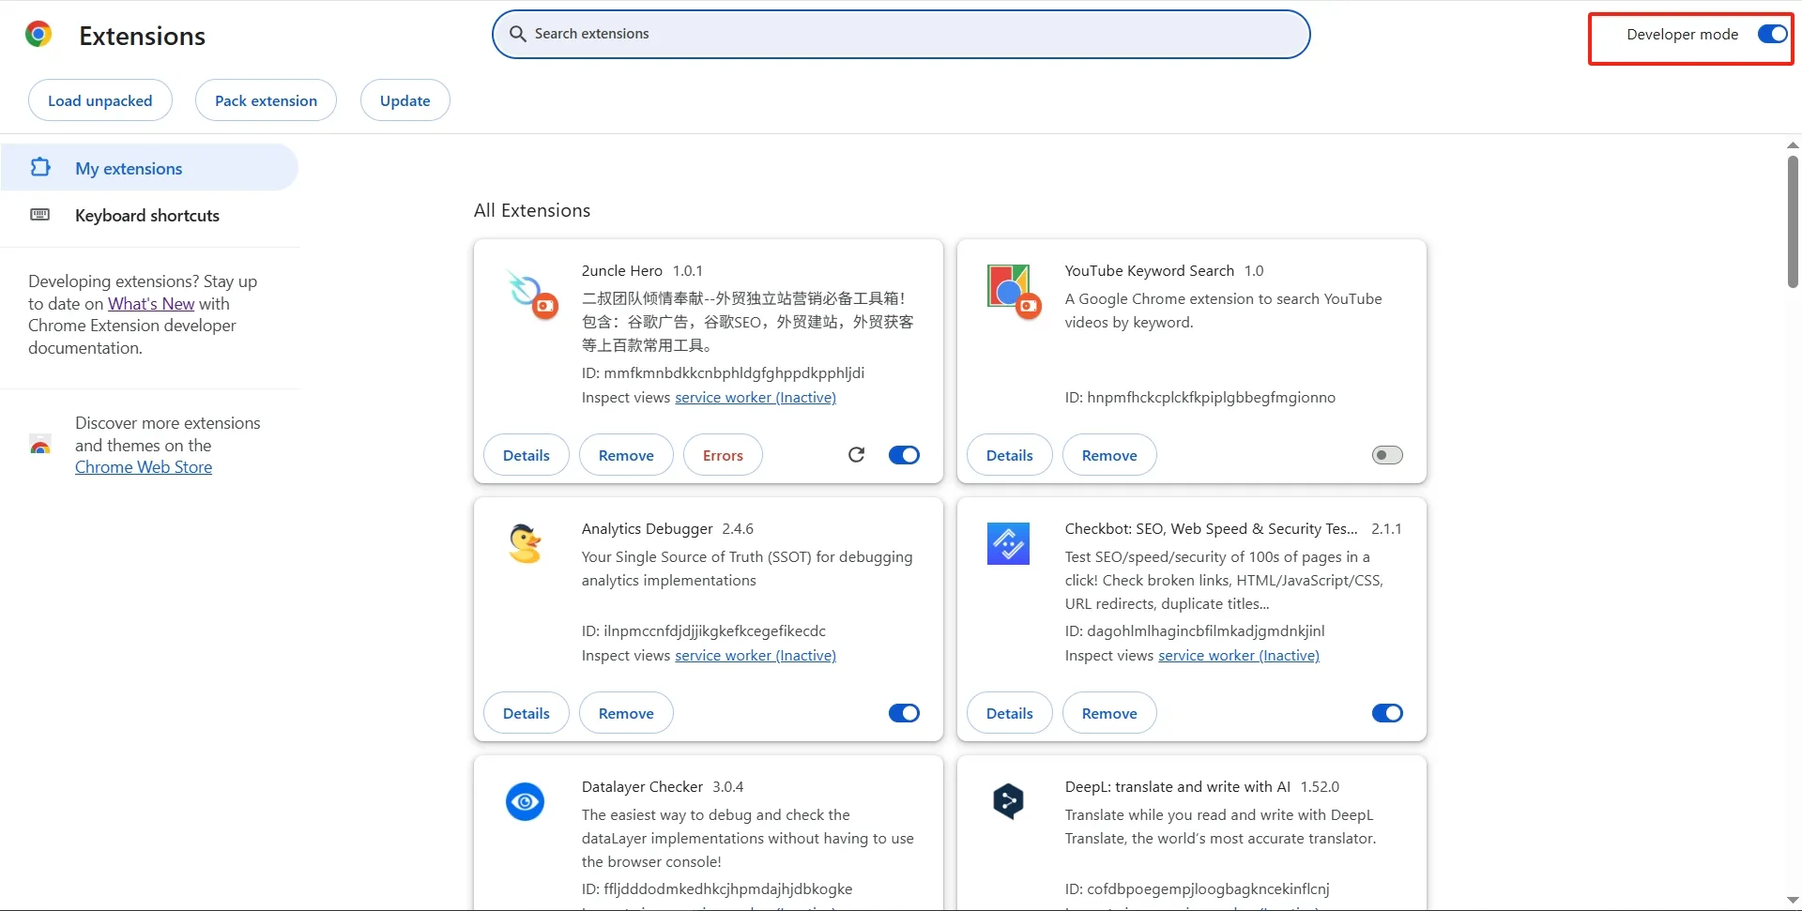Click the My extensions puzzle icon
1802x911 pixels.
(40, 167)
